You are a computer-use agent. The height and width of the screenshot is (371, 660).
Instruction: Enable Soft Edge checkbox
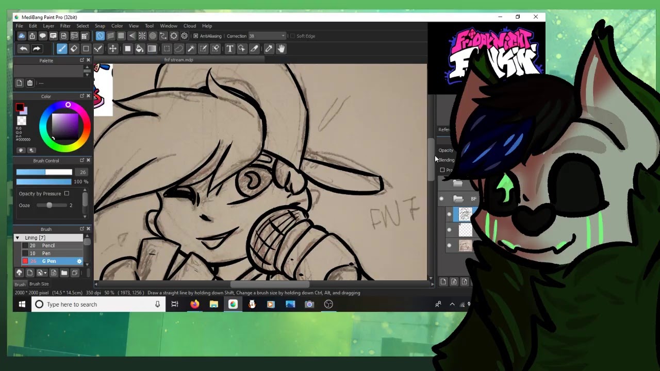click(x=292, y=36)
